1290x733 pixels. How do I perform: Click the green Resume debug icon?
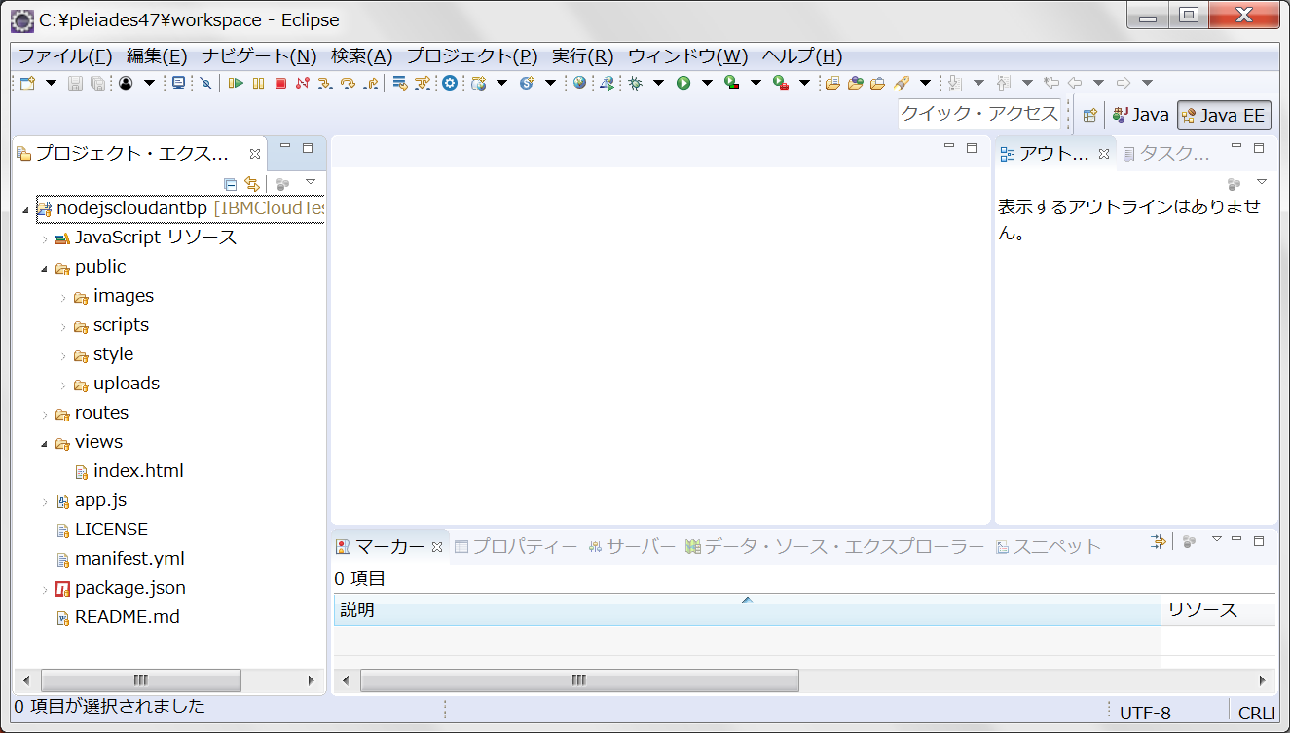click(236, 83)
